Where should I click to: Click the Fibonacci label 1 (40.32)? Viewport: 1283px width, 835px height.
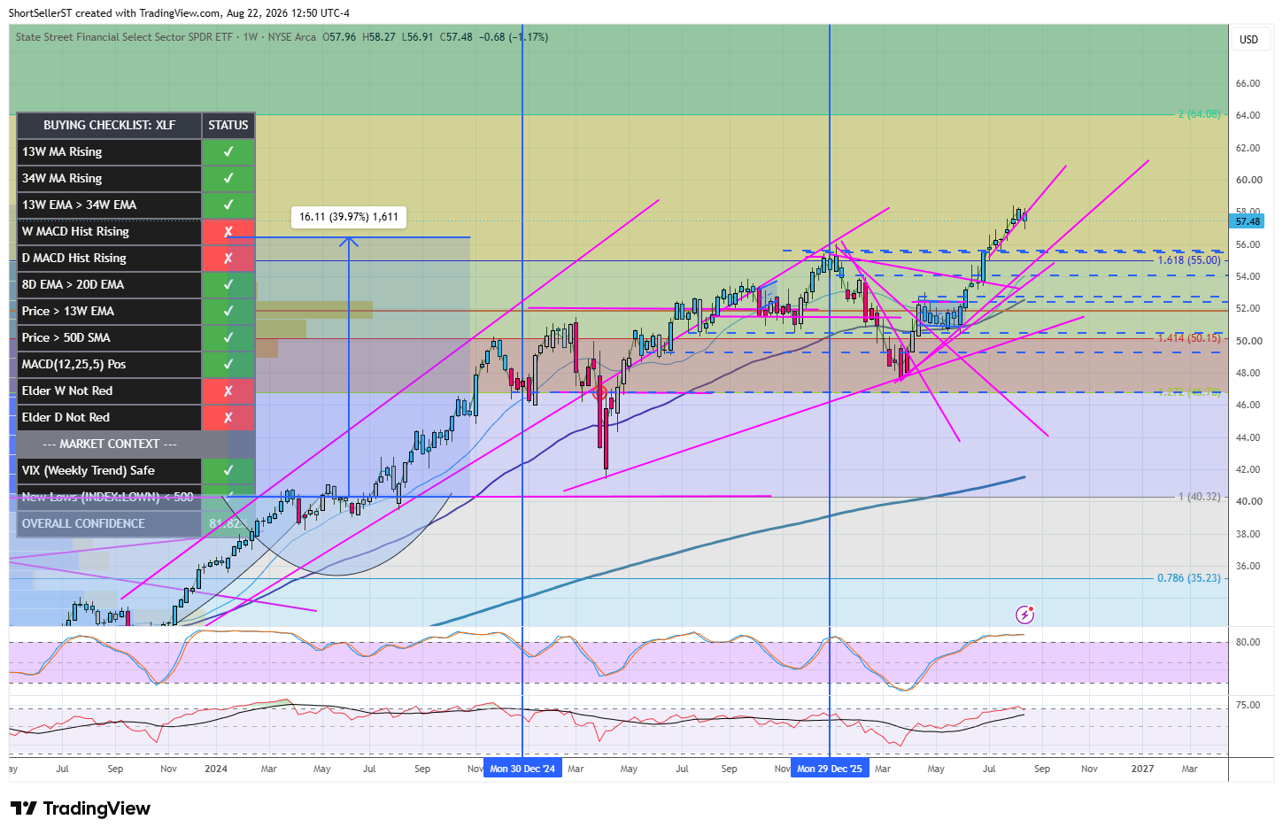click(x=1199, y=497)
